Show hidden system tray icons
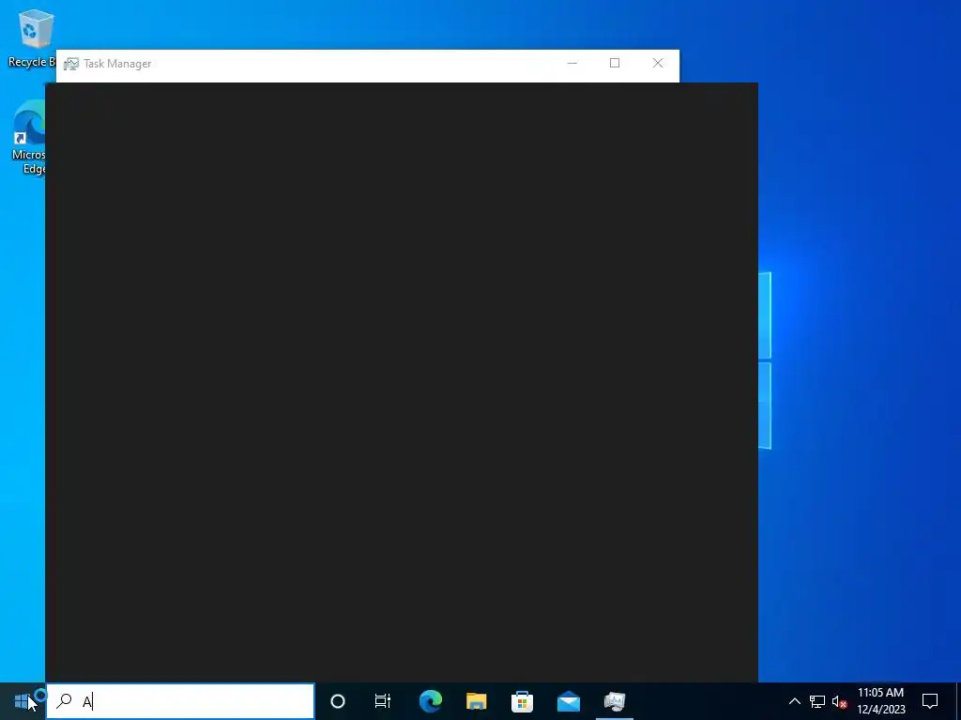The image size is (961, 720). [x=794, y=701]
